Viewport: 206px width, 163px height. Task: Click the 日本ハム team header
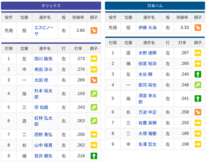pos(155,6)
